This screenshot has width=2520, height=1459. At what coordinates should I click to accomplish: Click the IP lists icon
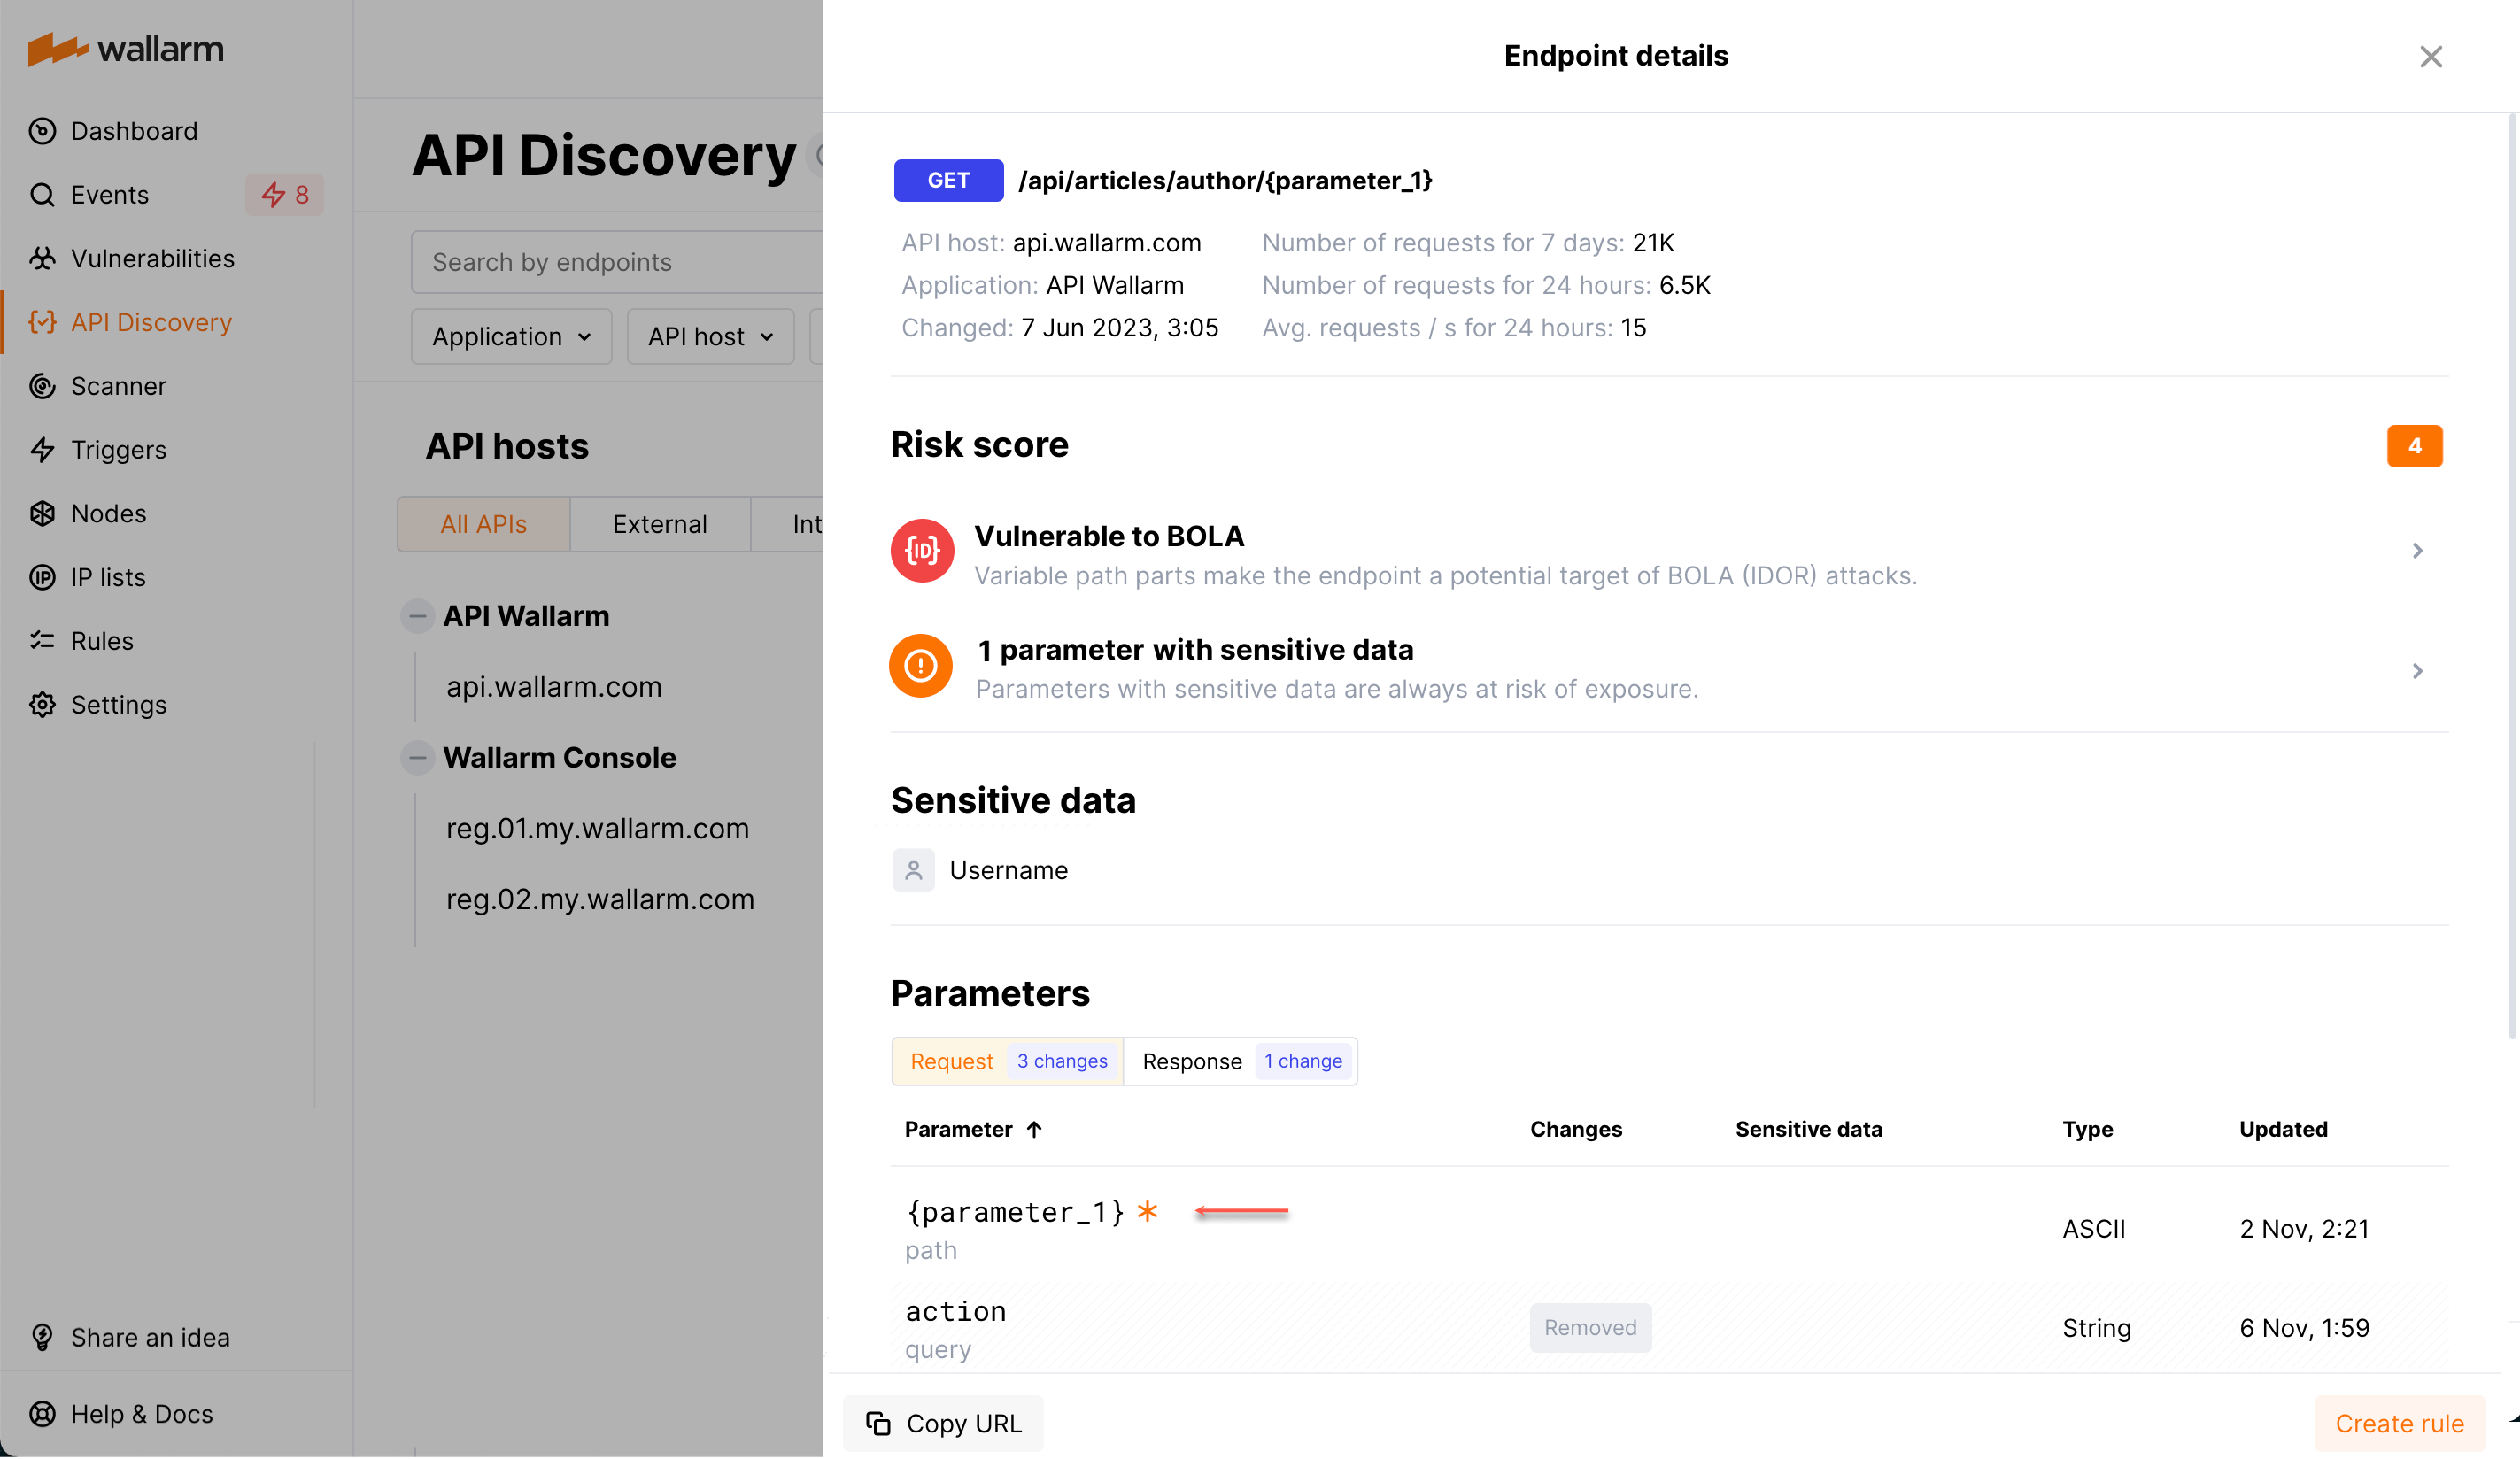point(42,578)
